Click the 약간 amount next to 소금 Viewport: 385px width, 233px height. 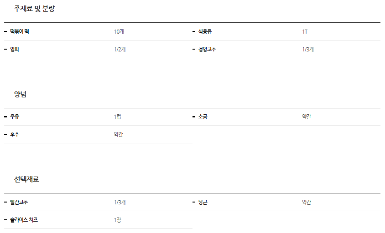(x=307, y=116)
